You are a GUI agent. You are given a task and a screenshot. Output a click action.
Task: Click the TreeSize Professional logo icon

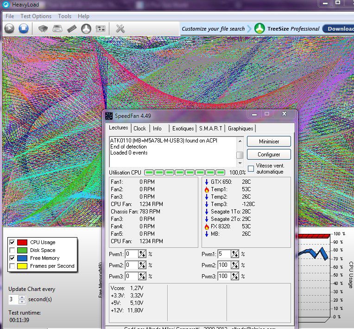coord(259,29)
